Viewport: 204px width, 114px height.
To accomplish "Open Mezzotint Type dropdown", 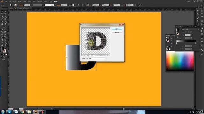I will click(96, 59).
